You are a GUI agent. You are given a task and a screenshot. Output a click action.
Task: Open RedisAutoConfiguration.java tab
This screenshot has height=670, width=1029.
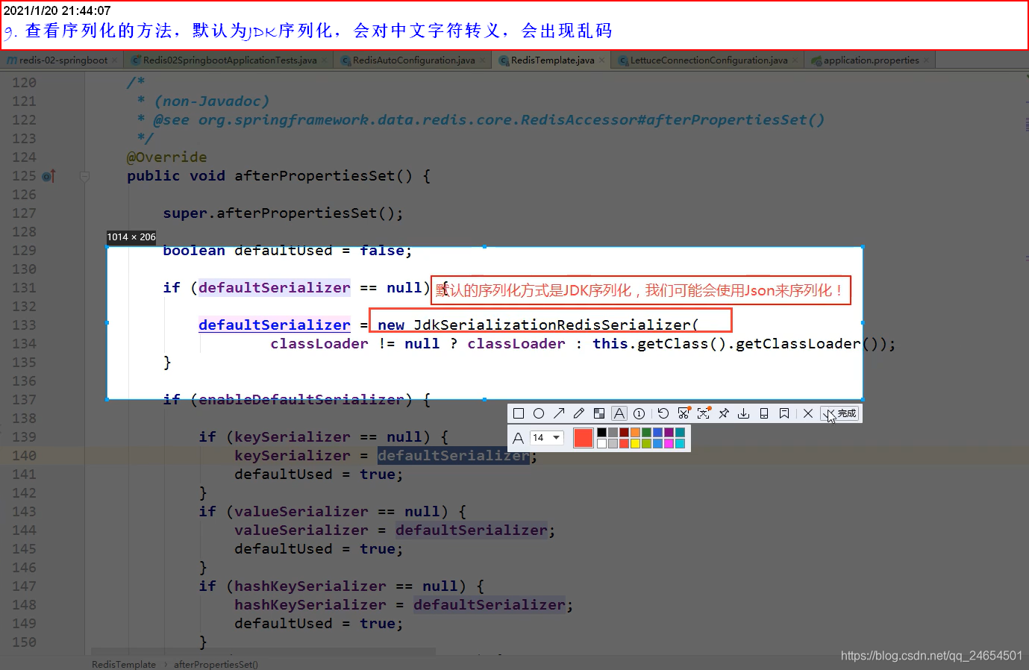(413, 60)
